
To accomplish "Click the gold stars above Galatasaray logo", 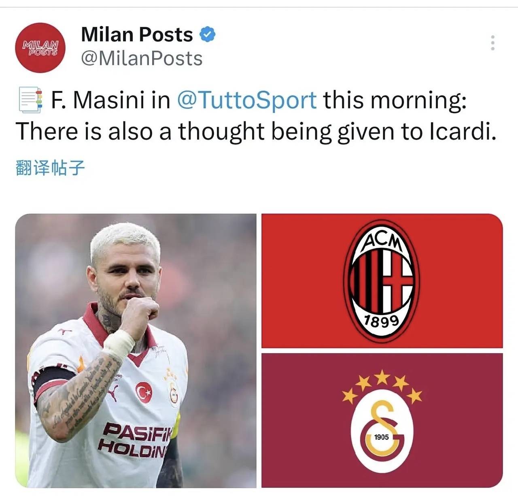I will 382,386.
